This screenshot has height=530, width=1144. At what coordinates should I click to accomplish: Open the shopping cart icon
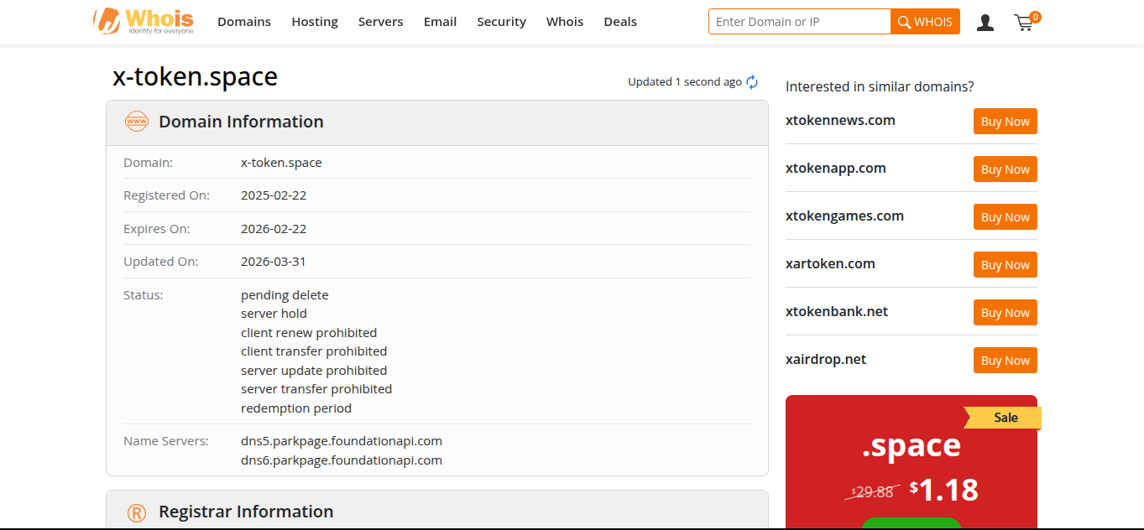(x=1024, y=23)
